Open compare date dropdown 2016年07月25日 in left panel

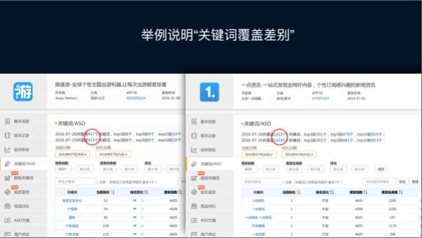tap(113, 154)
